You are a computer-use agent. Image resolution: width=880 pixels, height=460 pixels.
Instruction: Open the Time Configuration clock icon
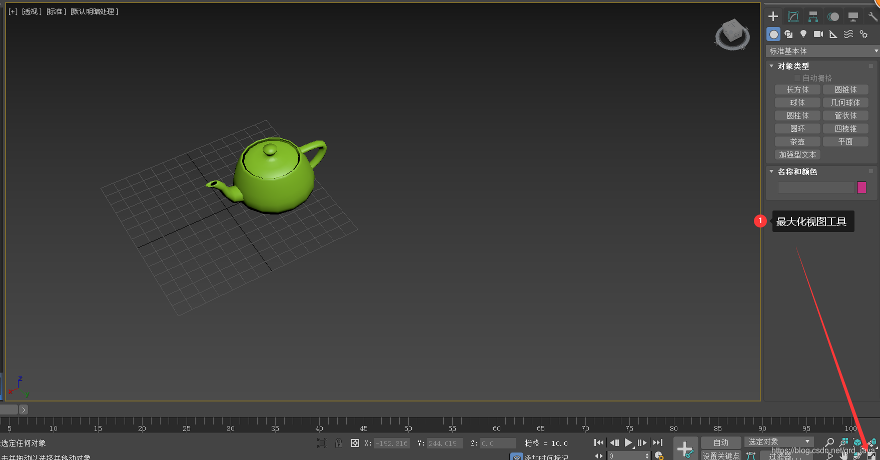tap(659, 455)
